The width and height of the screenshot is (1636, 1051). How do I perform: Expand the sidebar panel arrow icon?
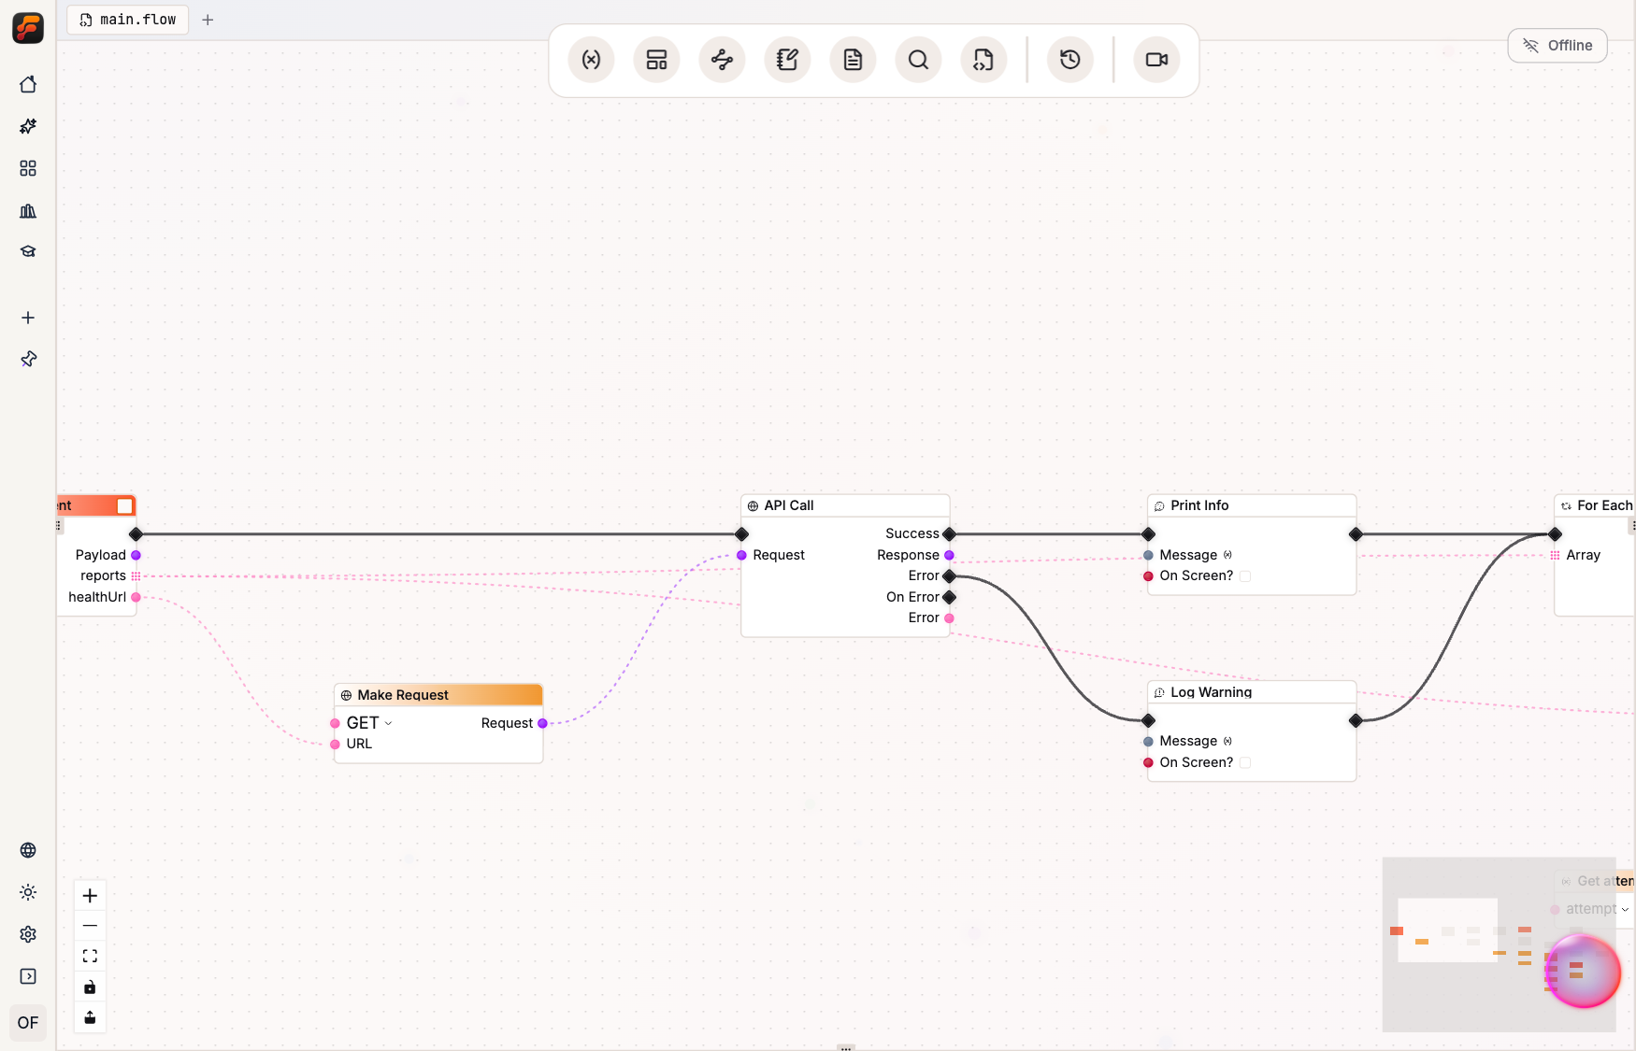click(x=28, y=976)
